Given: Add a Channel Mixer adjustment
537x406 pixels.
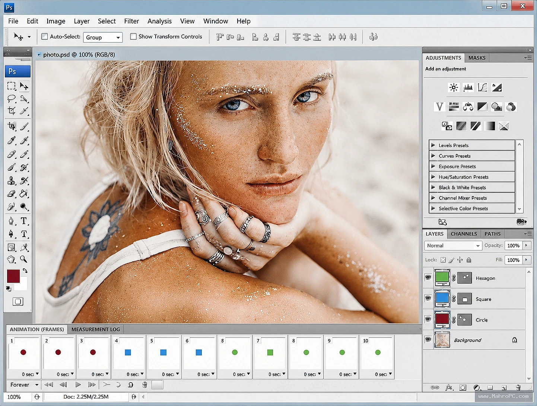Looking at the screenshot, I should pyautogui.click(x=511, y=107).
